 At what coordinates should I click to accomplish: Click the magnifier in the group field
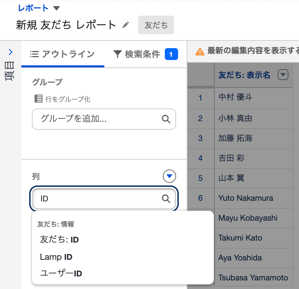pos(166,119)
